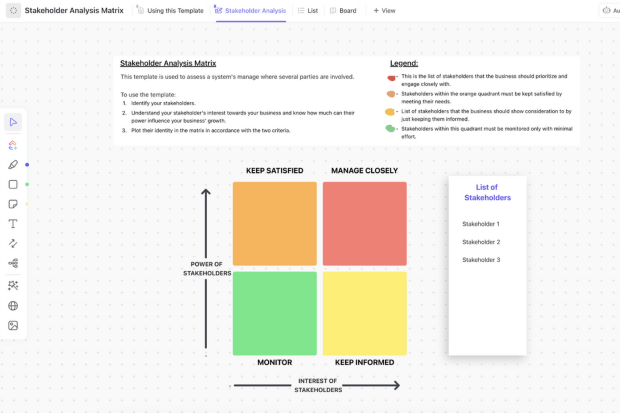Select the Pen/Draw tool
The width and height of the screenshot is (620, 413).
(x=13, y=165)
